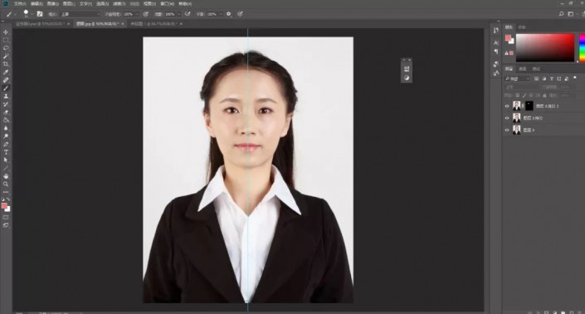Select the Clone Stamp tool
Screen dimensions: 585x314
pyautogui.click(x=6, y=96)
